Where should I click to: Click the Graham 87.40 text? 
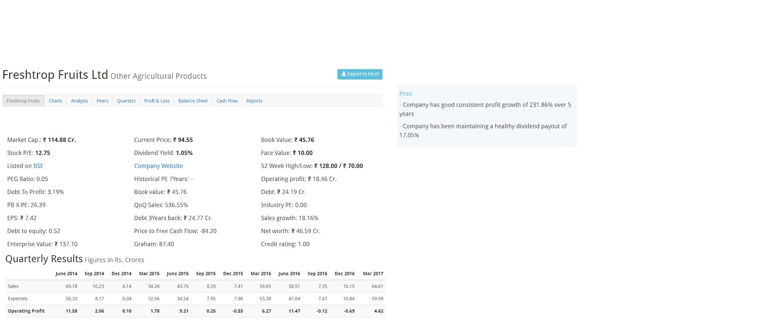pyautogui.click(x=154, y=244)
